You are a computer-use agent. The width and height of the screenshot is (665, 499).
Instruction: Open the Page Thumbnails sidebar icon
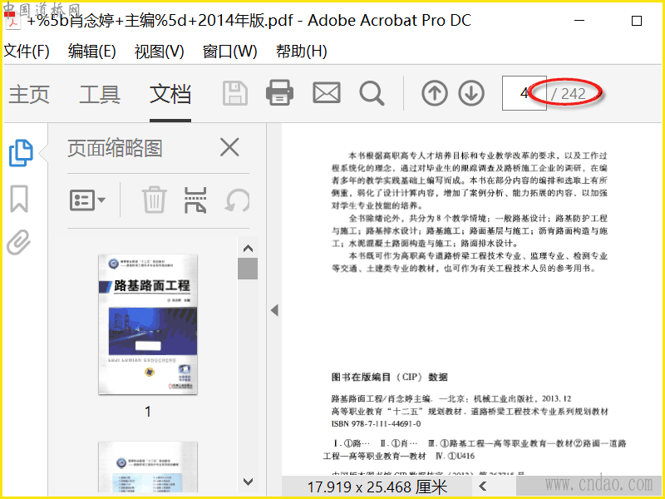[21, 153]
